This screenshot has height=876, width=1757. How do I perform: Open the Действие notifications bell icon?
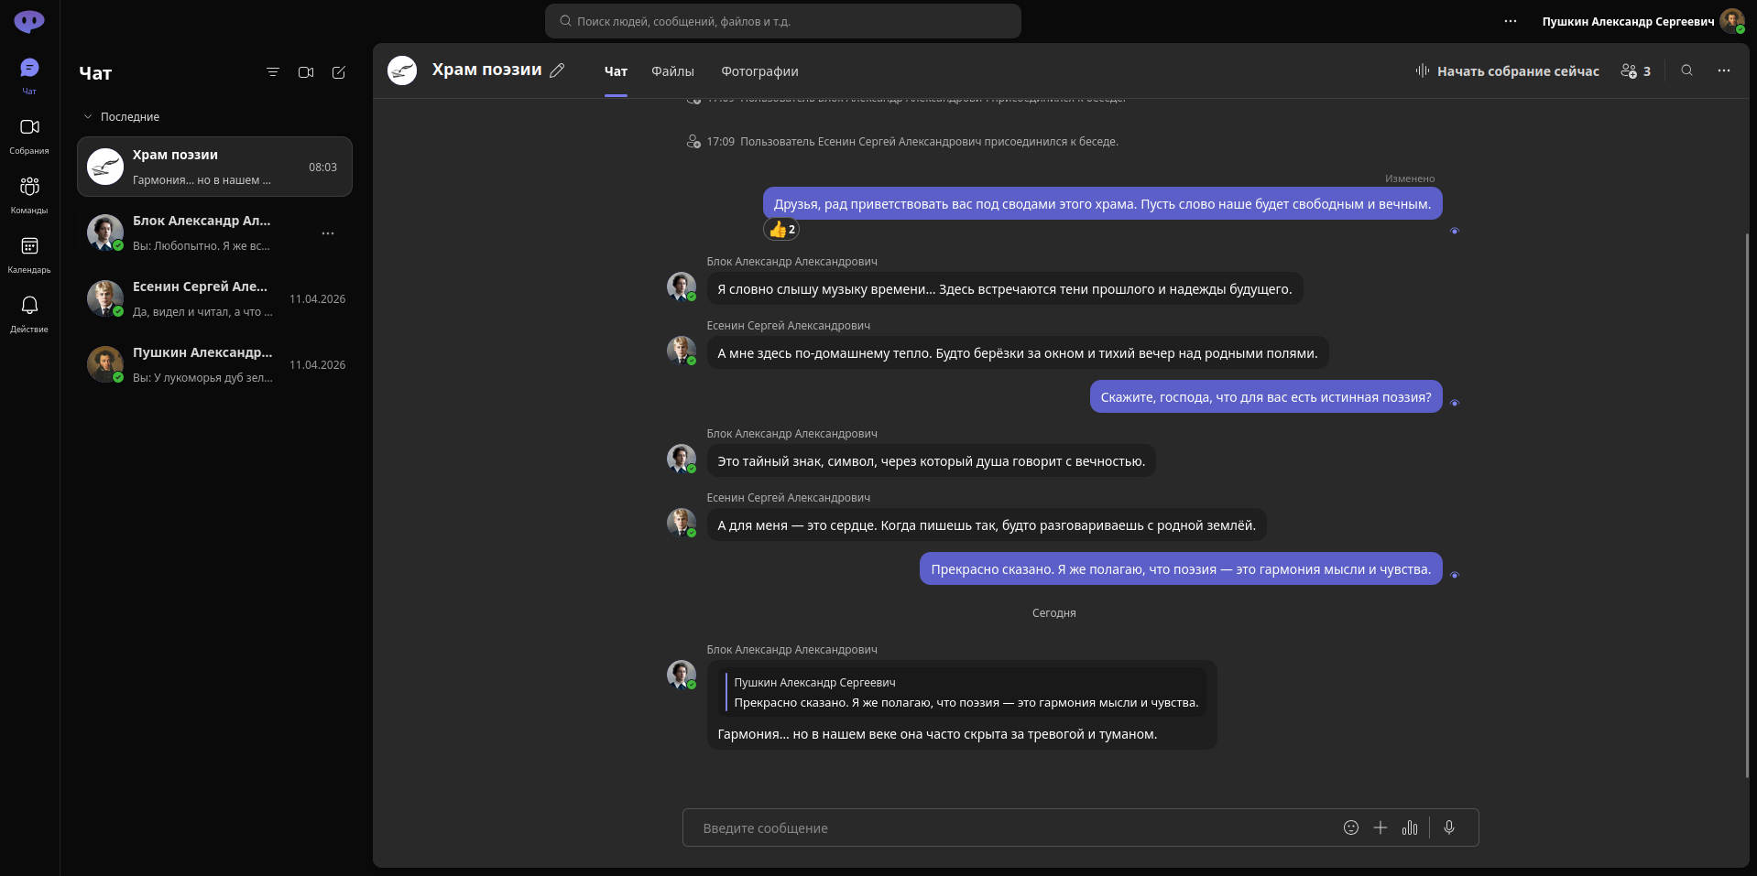(x=29, y=314)
